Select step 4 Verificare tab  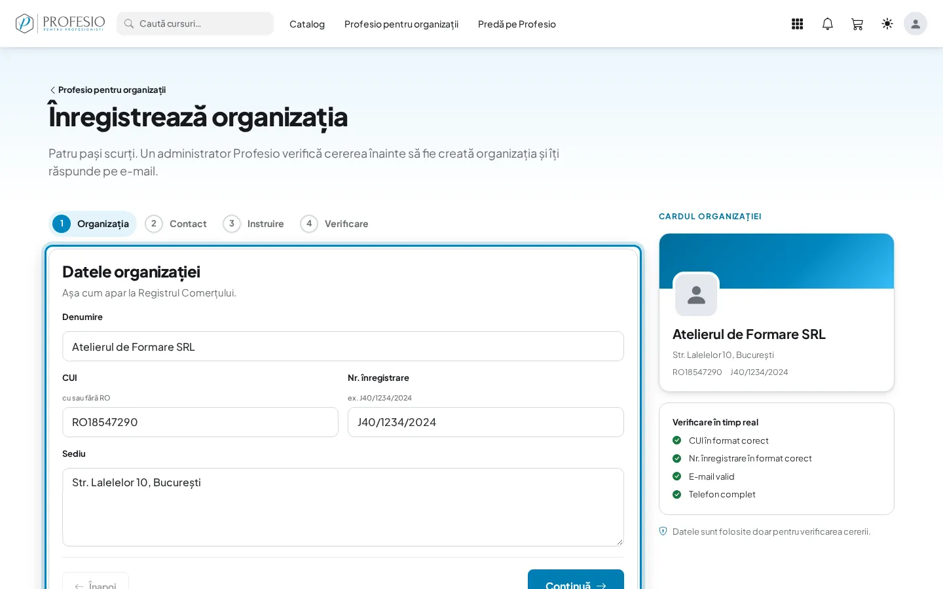pos(334,224)
